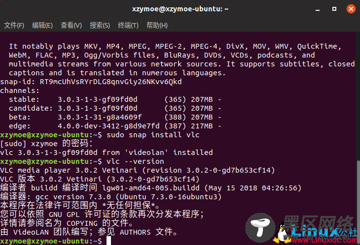
Task: Click the 217MB size in edge row
Action: point(202,126)
